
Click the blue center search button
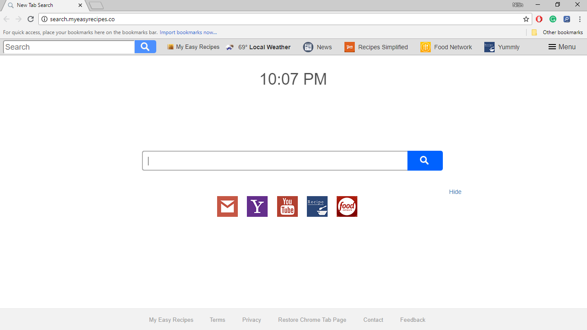tap(425, 161)
